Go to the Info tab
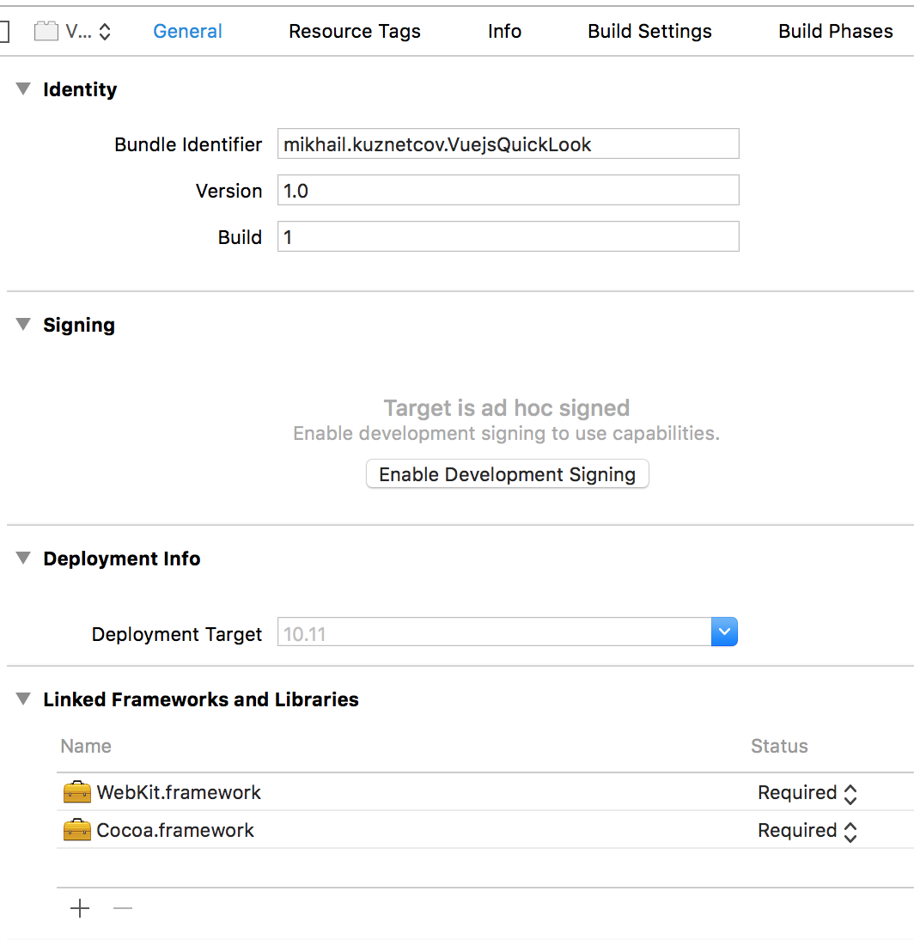The width and height of the screenshot is (914, 940). click(x=504, y=32)
